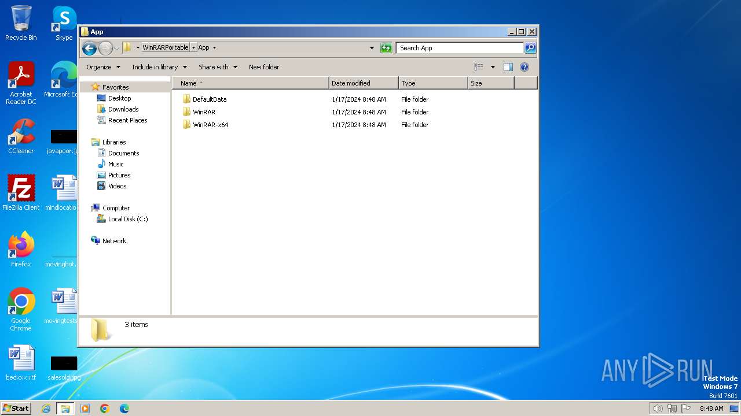This screenshot has width=741, height=416.
Task: Click the search magnifier icon
Action: (530, 48)
